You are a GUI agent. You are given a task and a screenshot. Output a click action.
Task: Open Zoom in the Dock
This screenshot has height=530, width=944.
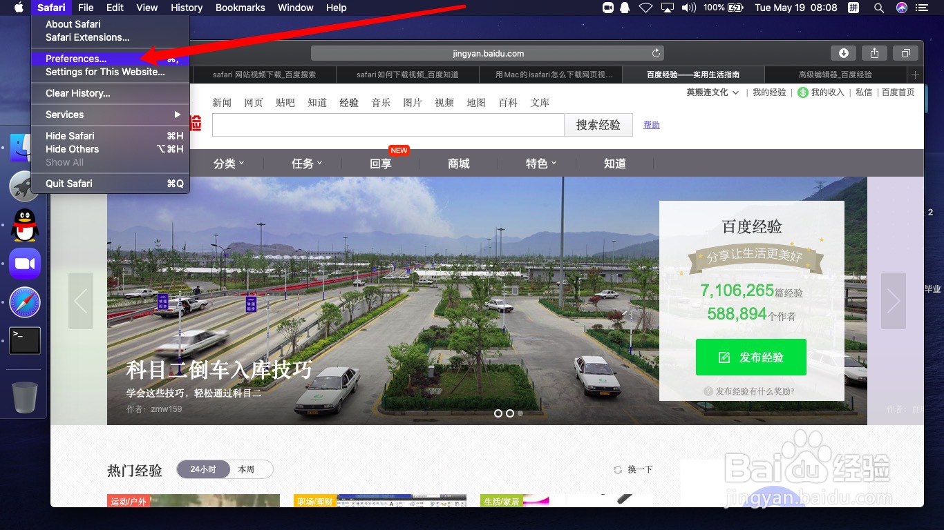tap(25, 264)
